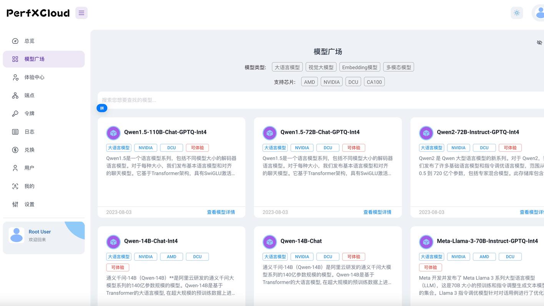The image size is (544, 306).
Task: Open 用户 in the sidebar
Action: pos(44,168)
